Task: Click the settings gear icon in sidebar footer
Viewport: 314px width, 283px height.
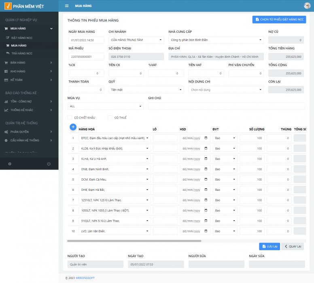Action: click(10, 164)
